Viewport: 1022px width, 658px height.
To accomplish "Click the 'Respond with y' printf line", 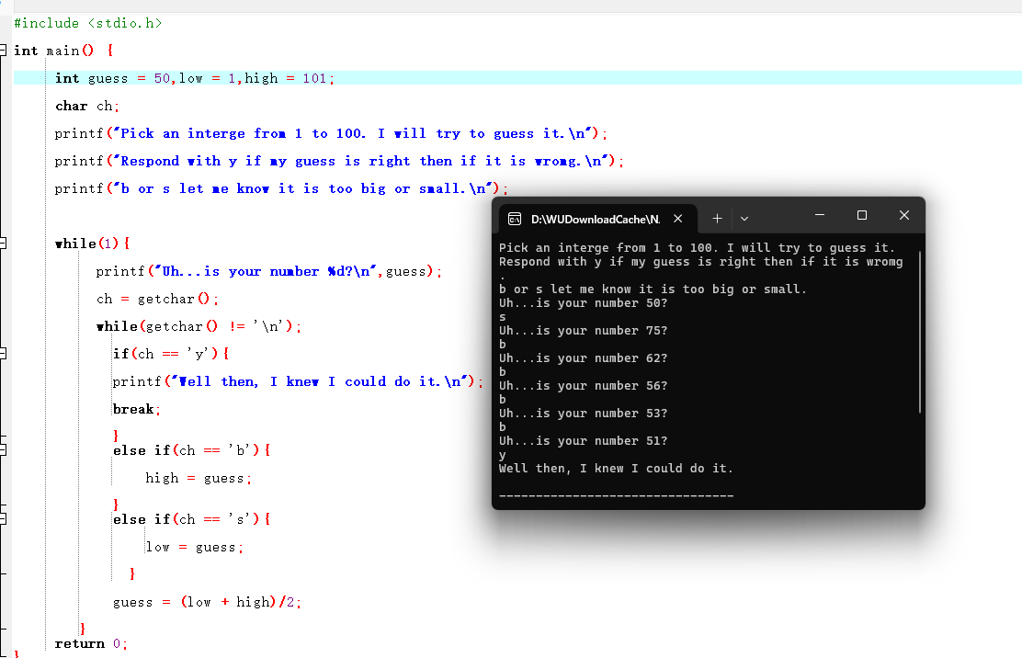I will pyautogui.click(x=339, y=161).
